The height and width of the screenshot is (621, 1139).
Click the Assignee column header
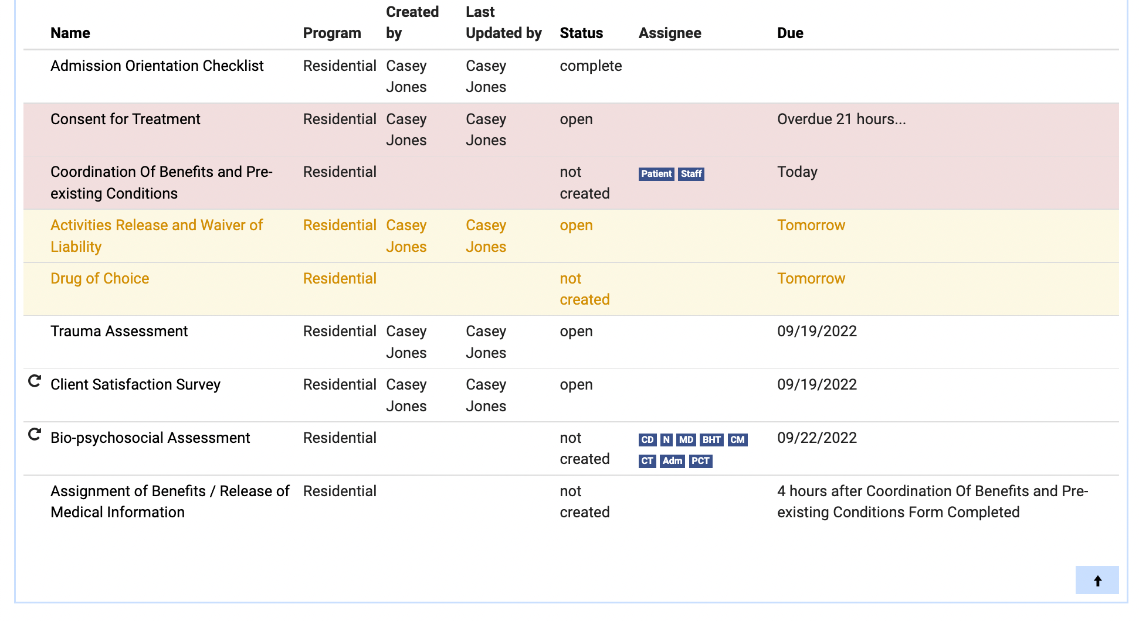(670, 33)
